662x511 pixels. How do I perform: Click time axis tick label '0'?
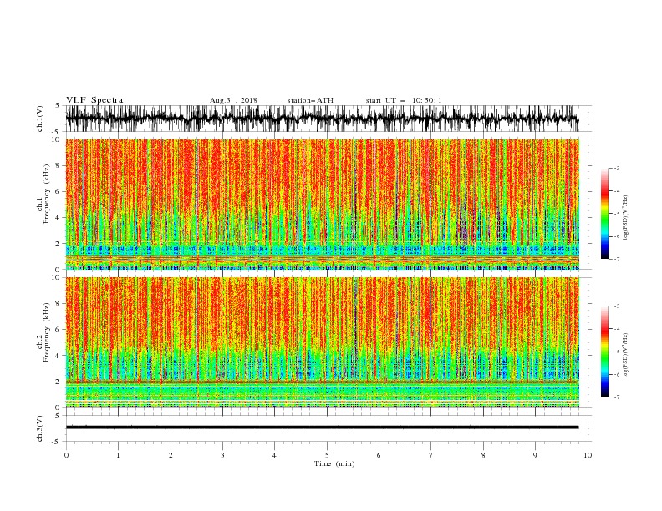(x=66, y=455)
